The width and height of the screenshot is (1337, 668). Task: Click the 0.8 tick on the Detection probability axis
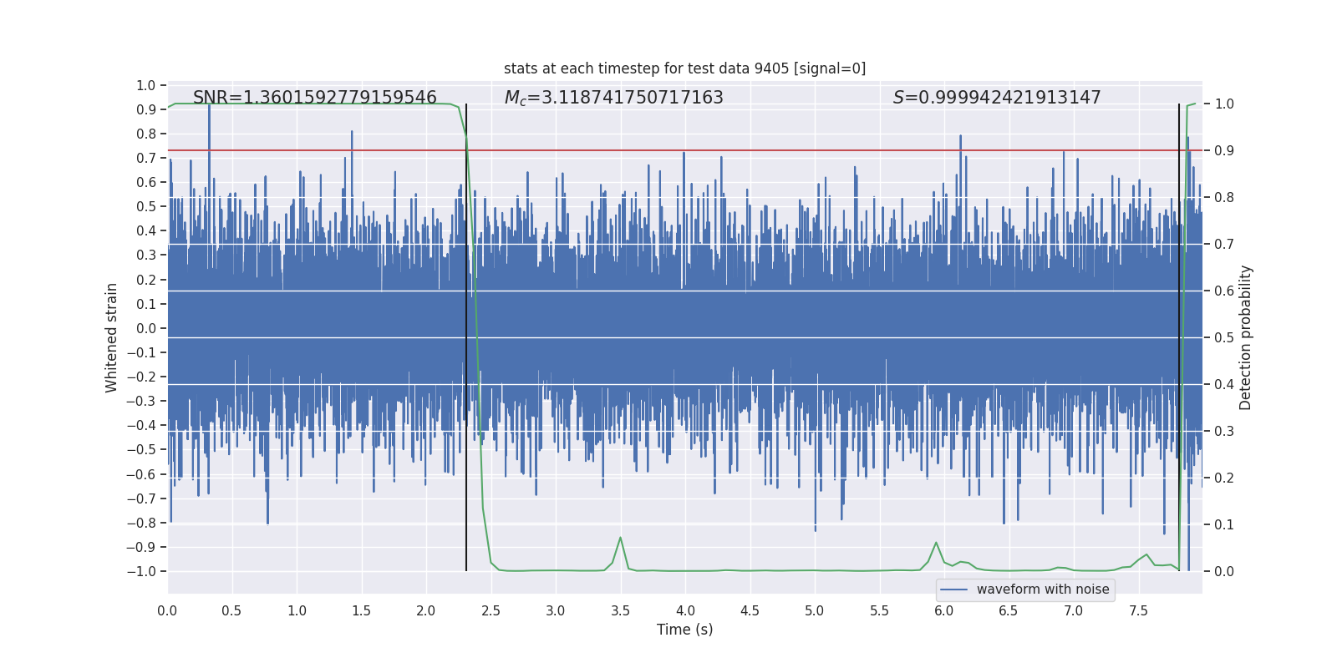pyautogui.click(x=1224, y=197)
